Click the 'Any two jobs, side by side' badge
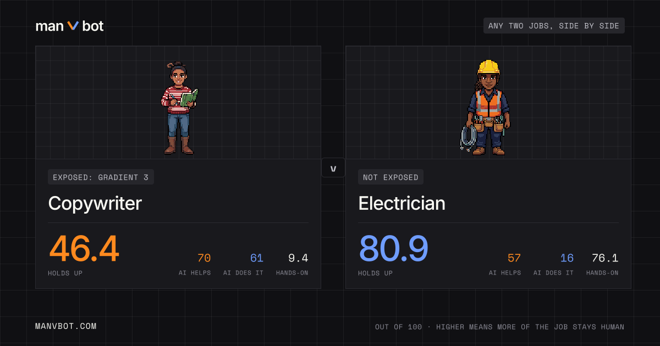660x346 pixels. tap(554, 26)
